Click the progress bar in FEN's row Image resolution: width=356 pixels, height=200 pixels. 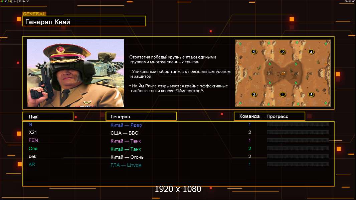coord(298,140)
